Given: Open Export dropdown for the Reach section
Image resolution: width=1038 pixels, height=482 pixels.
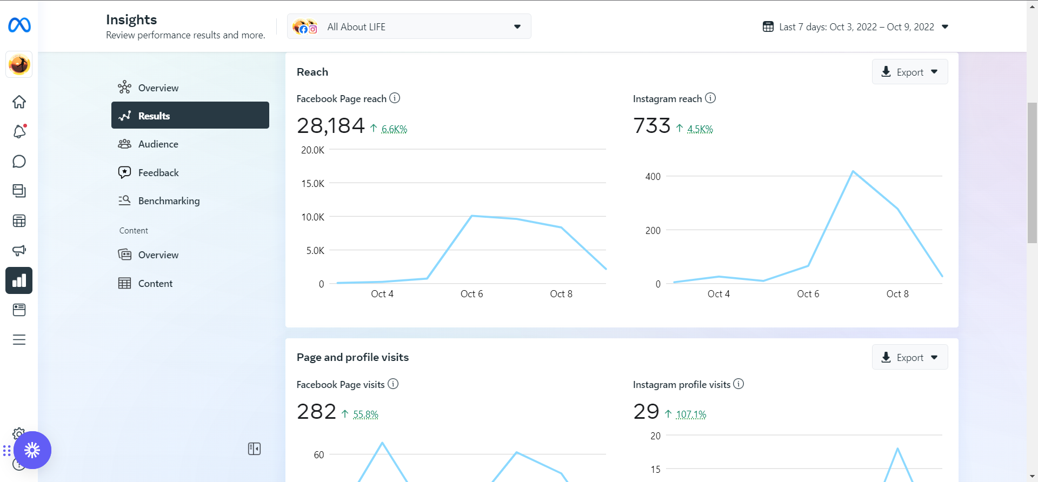Looking at the screenshot, I should tap(910, 72).
